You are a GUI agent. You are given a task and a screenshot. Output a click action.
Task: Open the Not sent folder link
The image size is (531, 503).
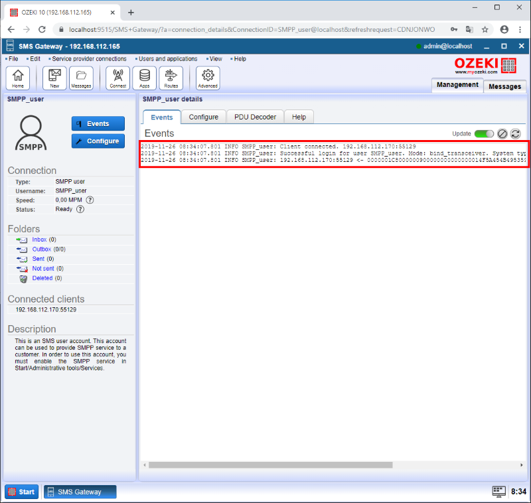pyautogui.click(x=43, y=269)
